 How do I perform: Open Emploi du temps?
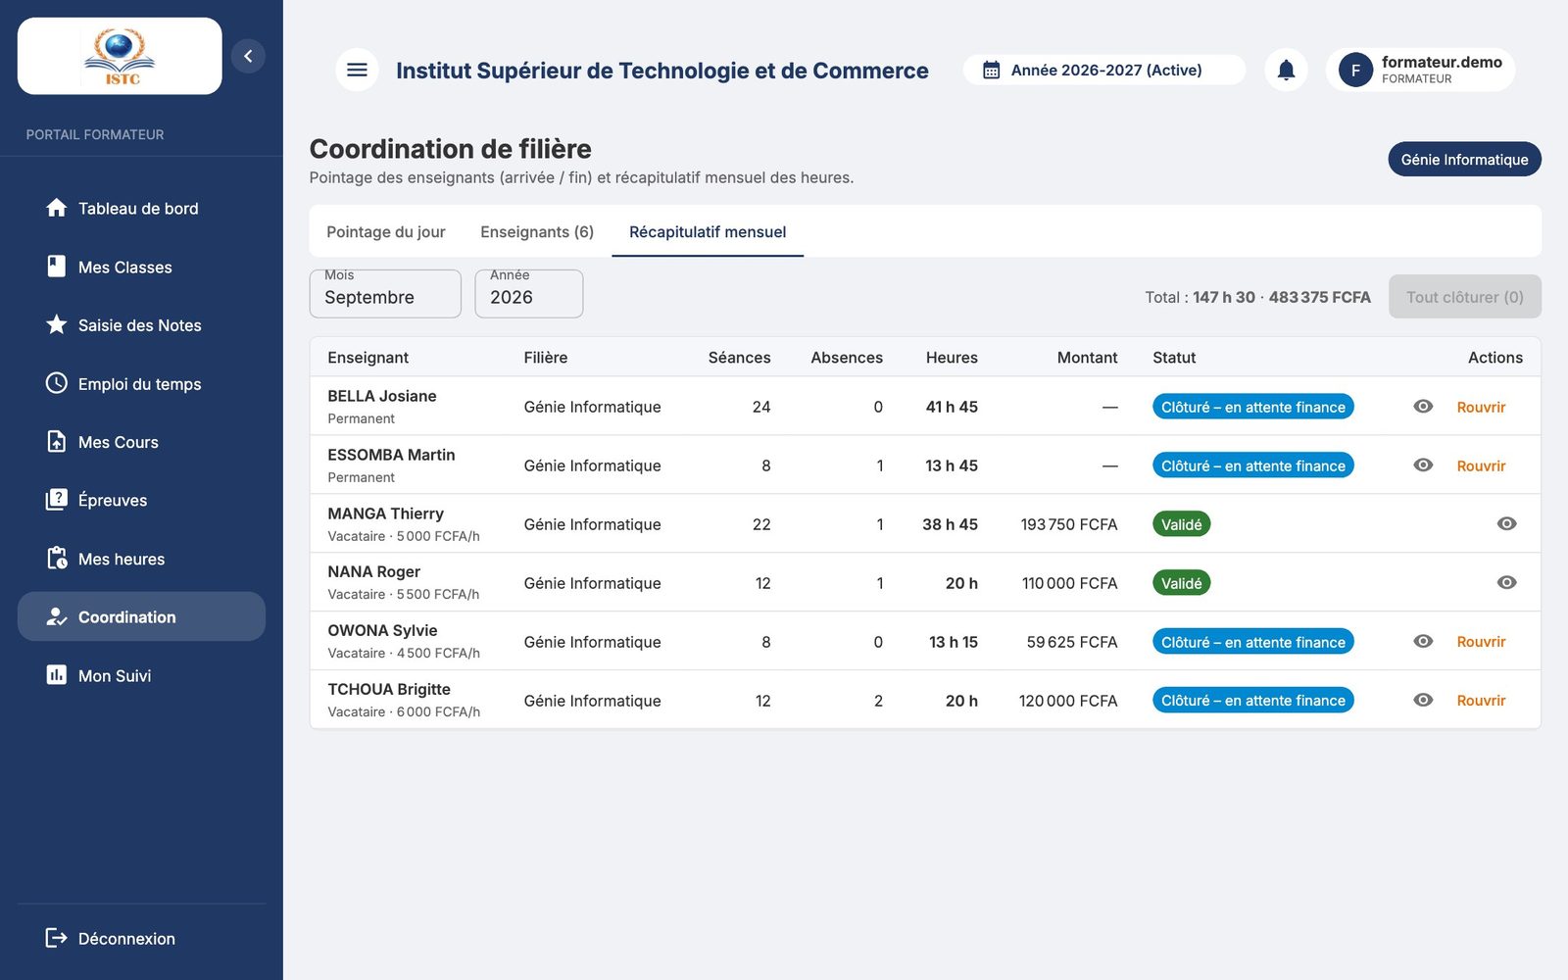pos(141,383)
